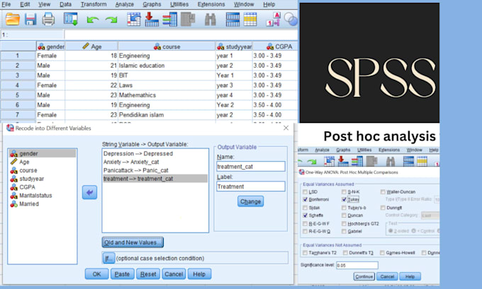This screenshot has width=482, height=289.
Task: Click Paste in Recode dialog
Action: pyautogui.click(x=122, y=274)
